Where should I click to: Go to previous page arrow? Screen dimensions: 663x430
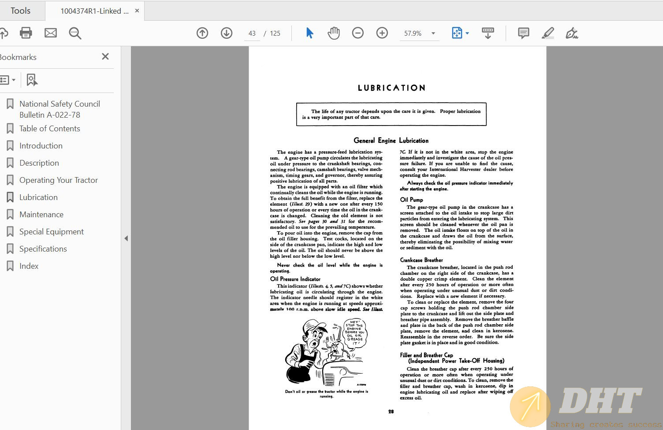tap(202, 33)
